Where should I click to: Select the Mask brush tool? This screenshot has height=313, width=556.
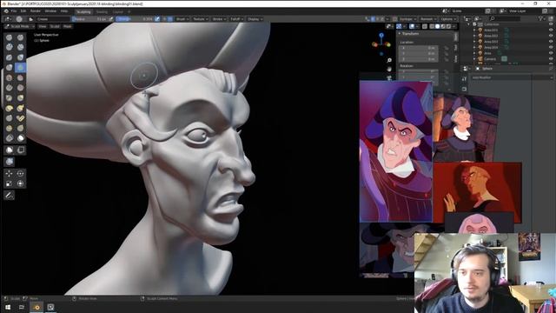21,138
